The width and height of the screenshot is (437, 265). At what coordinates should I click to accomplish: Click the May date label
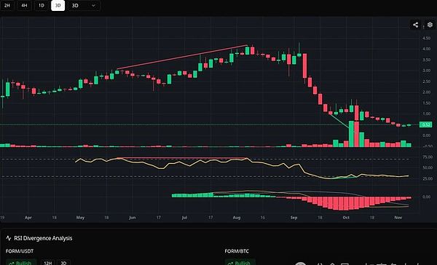click(80, 218)
